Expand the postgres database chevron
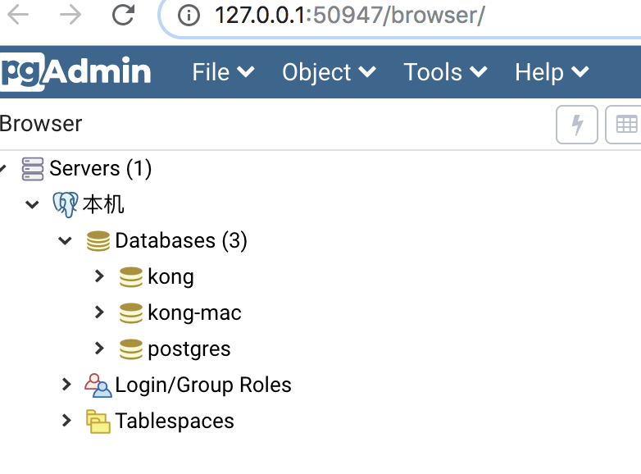The image size is (641, 474). [99, 349]
